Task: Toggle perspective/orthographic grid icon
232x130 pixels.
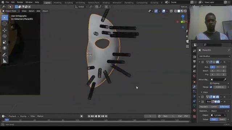Action: click(187, 47)
